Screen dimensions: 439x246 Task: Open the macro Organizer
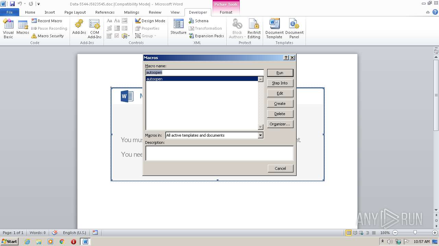coord(280,124)
